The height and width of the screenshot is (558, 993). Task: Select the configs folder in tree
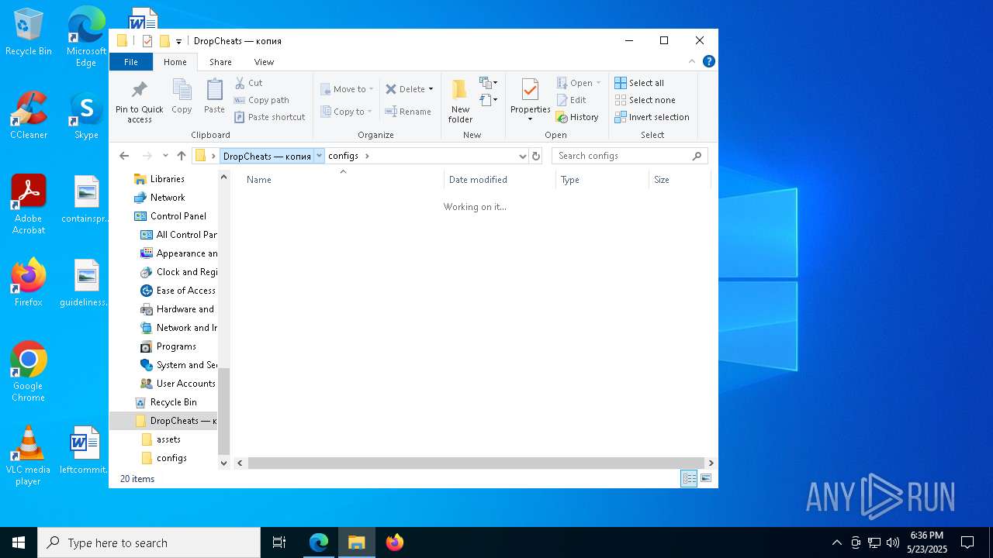tap(171, 458)
